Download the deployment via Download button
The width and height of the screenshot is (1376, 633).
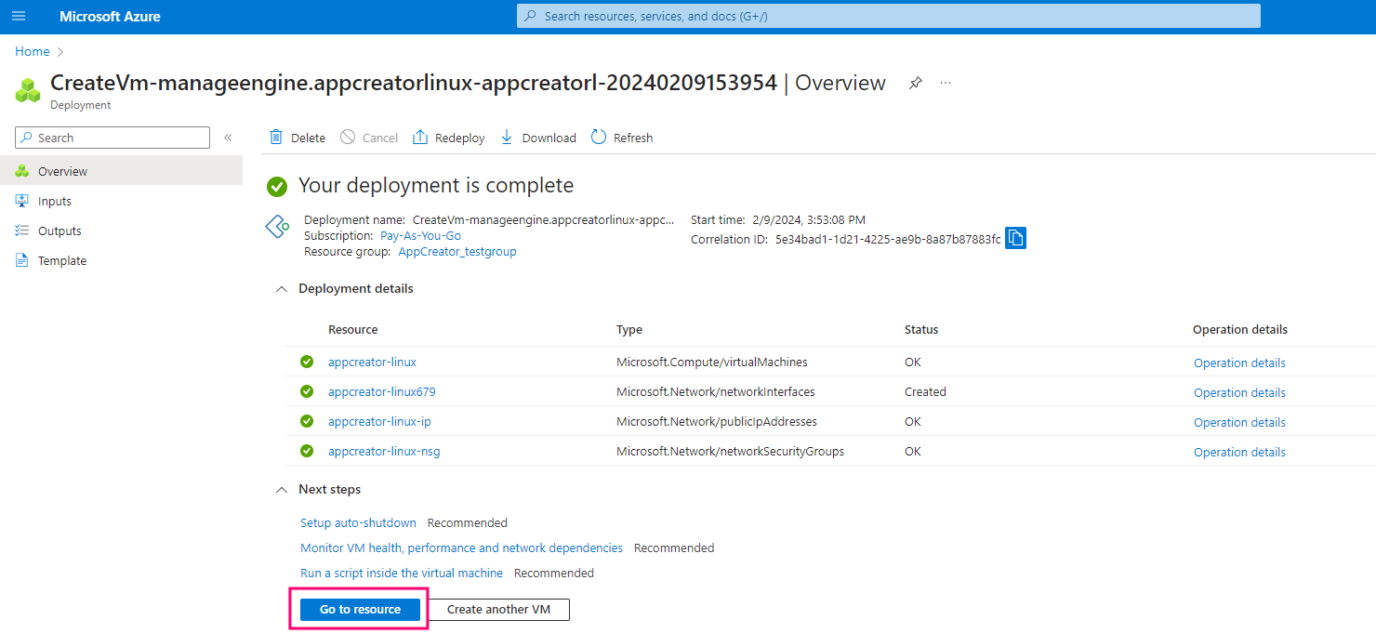(x=538, y=138)
